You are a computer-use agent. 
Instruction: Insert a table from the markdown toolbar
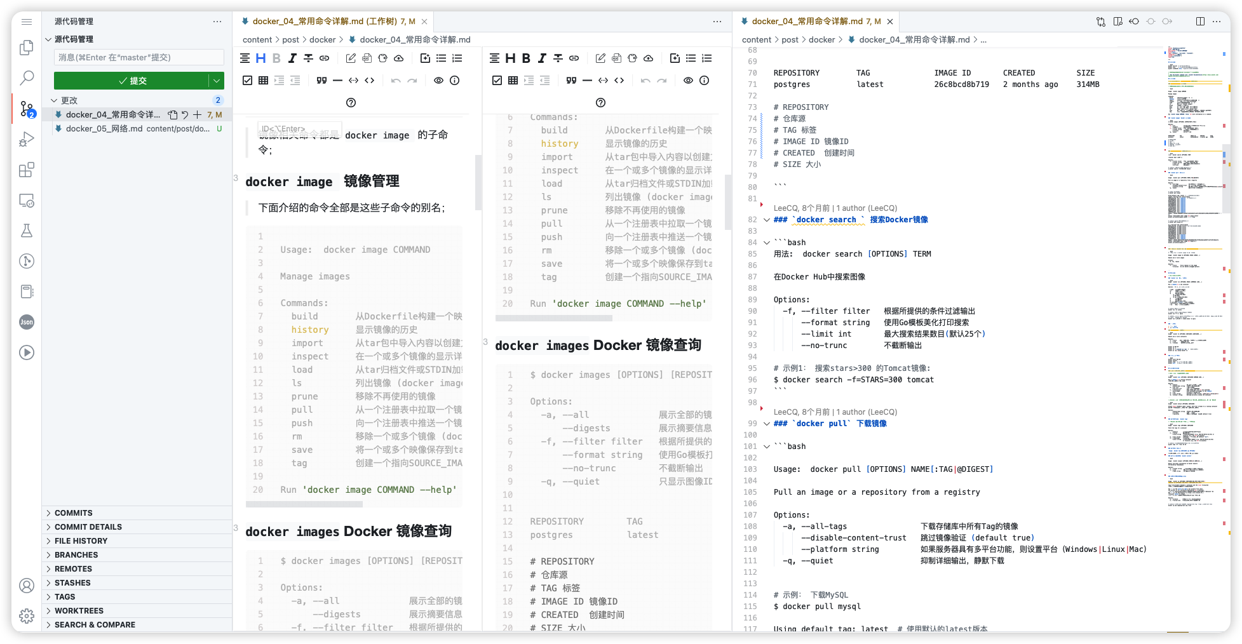coord(262,80)
